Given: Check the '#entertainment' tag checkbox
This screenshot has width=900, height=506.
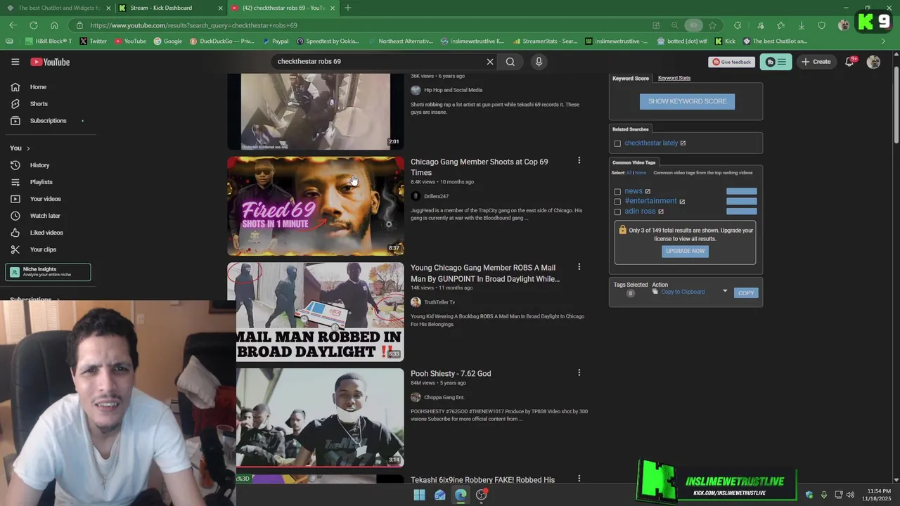Looking at the screenshot, I should point(617,202).
